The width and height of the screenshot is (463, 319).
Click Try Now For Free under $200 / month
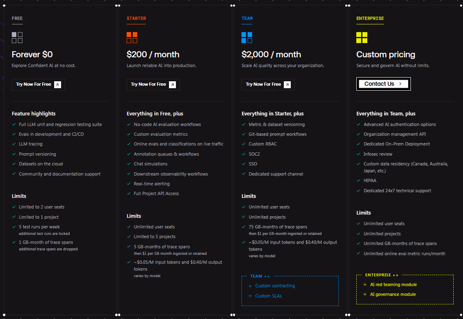coord(153,85)
